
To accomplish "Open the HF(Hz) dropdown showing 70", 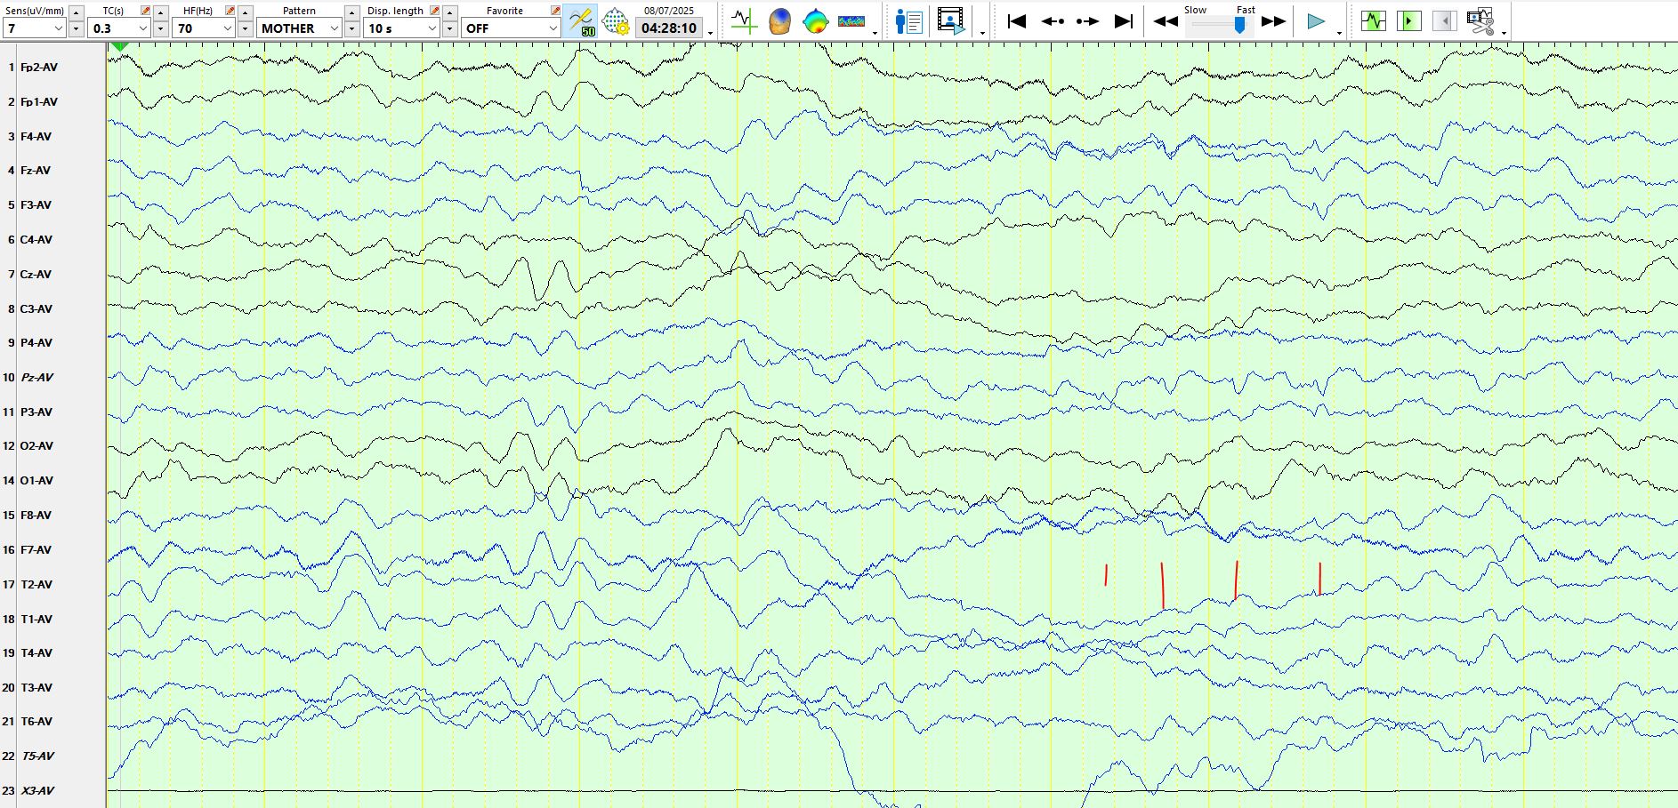I will [203, 28].
